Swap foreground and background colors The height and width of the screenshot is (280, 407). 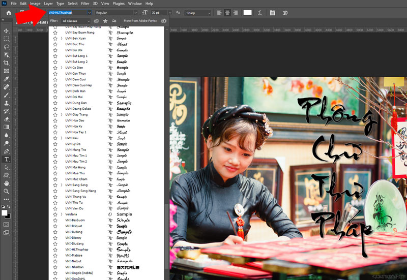[x=9, y=207]
